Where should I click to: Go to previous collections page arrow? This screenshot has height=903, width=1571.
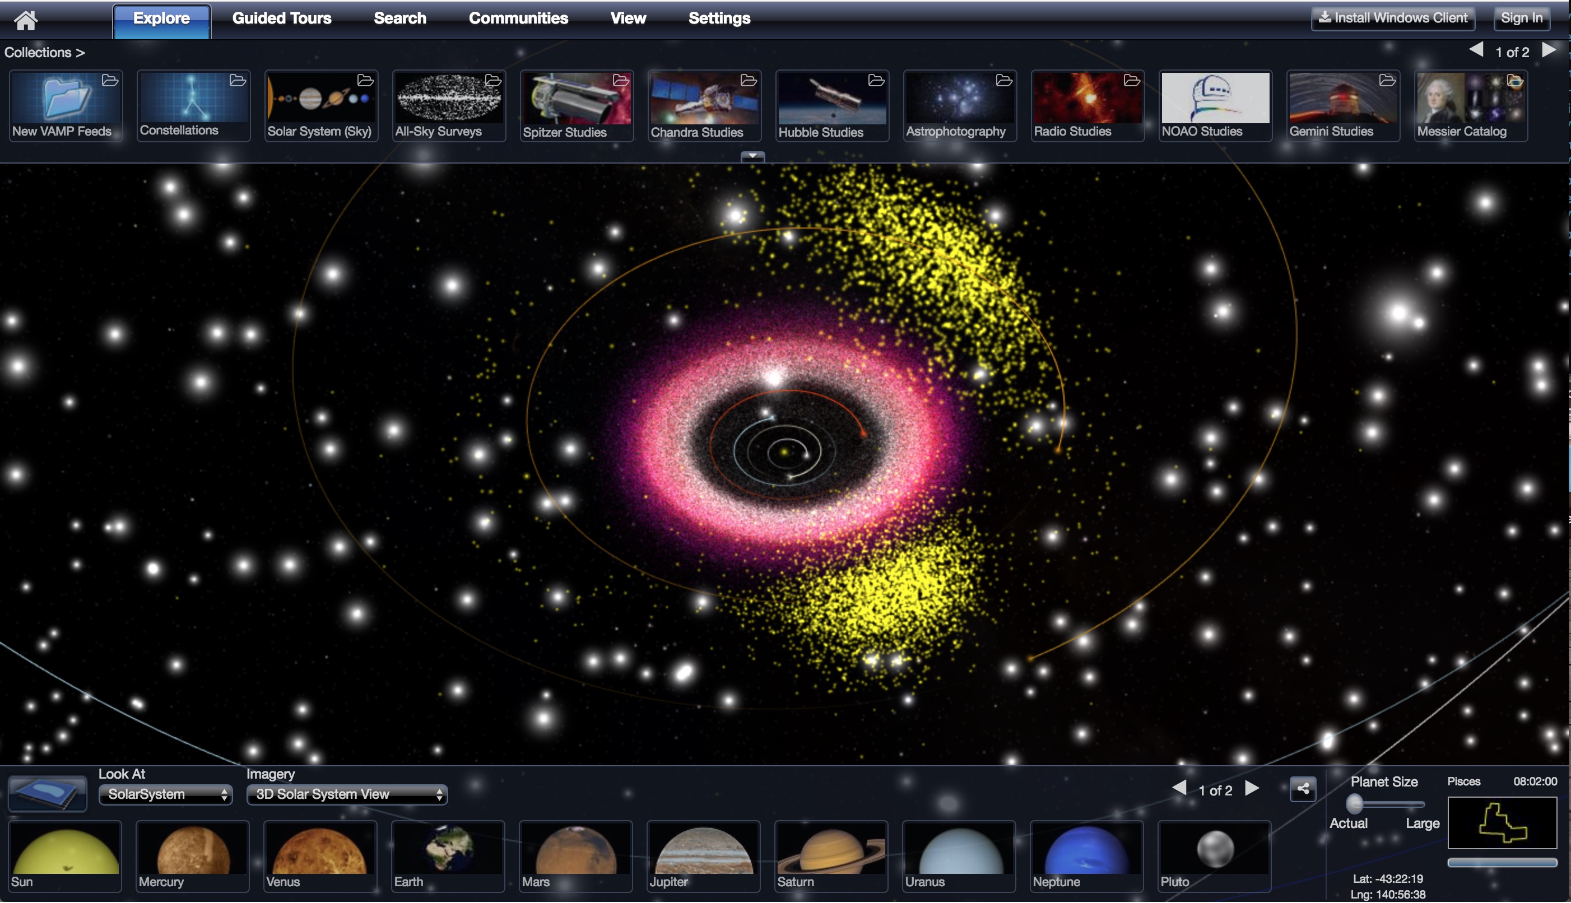pos(1476,50)
